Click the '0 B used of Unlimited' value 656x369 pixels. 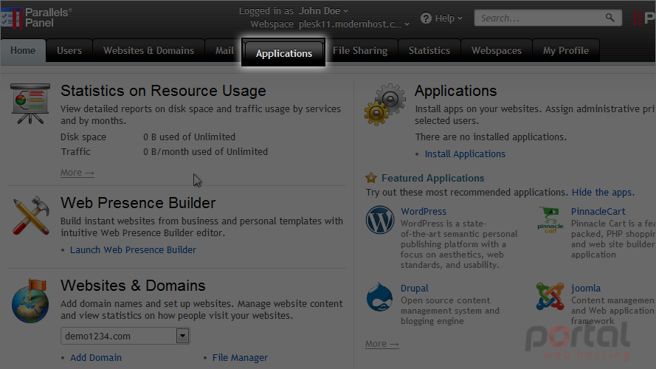189,137
